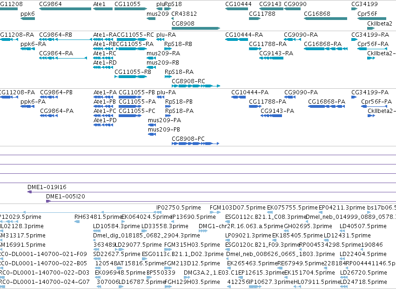This screenshot has height=289, width=396.
Task: Select the CG10444 gene label
Action: pos(238,4)
